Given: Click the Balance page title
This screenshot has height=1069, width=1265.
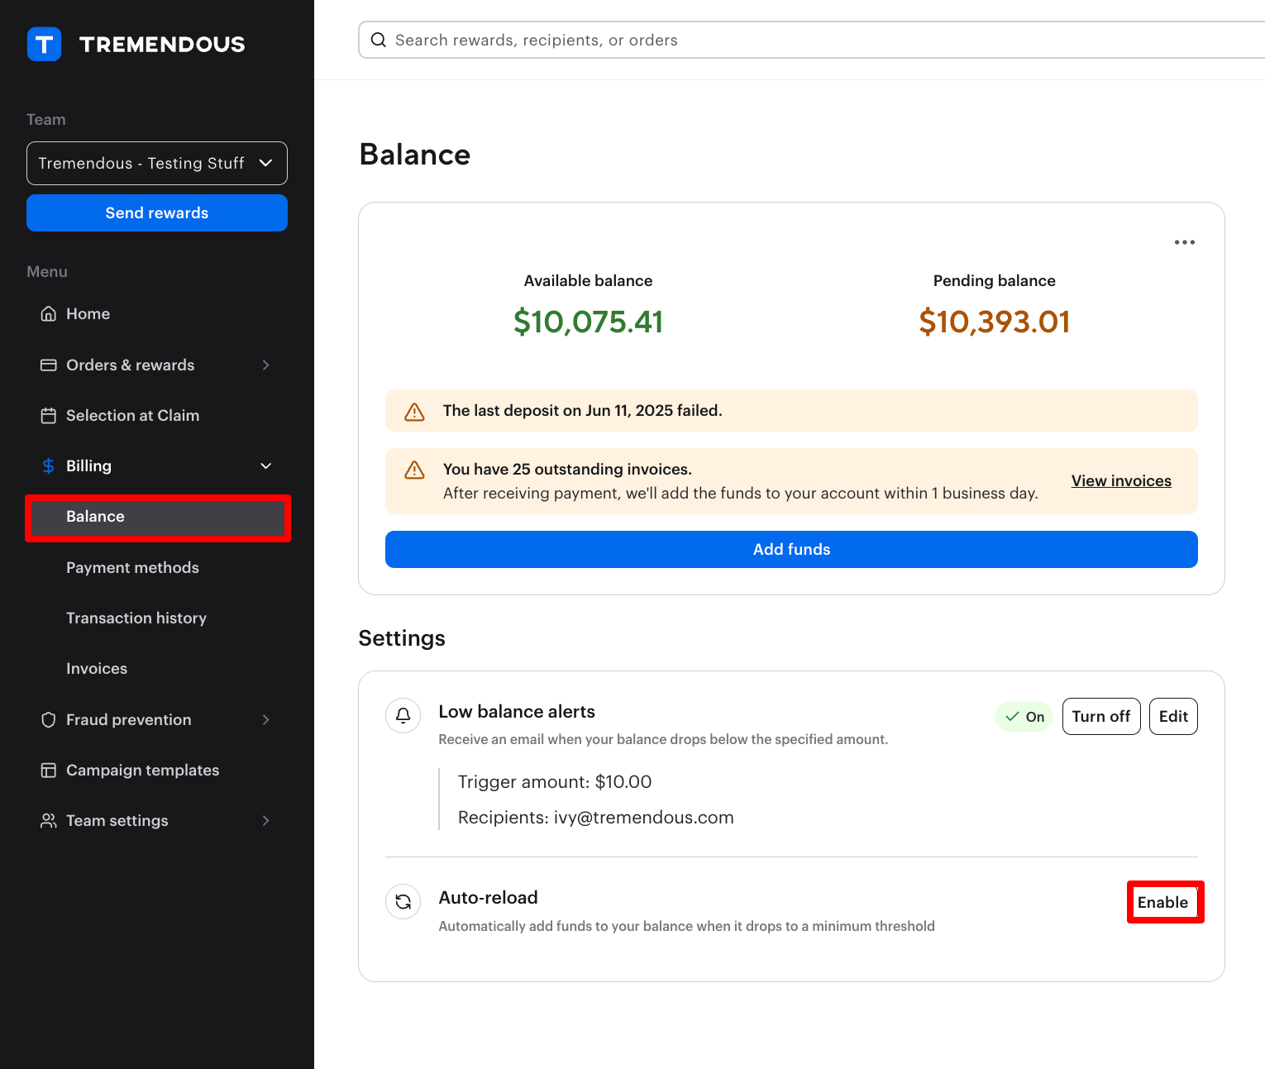Looking at the screenshot, I should (415, 155).
